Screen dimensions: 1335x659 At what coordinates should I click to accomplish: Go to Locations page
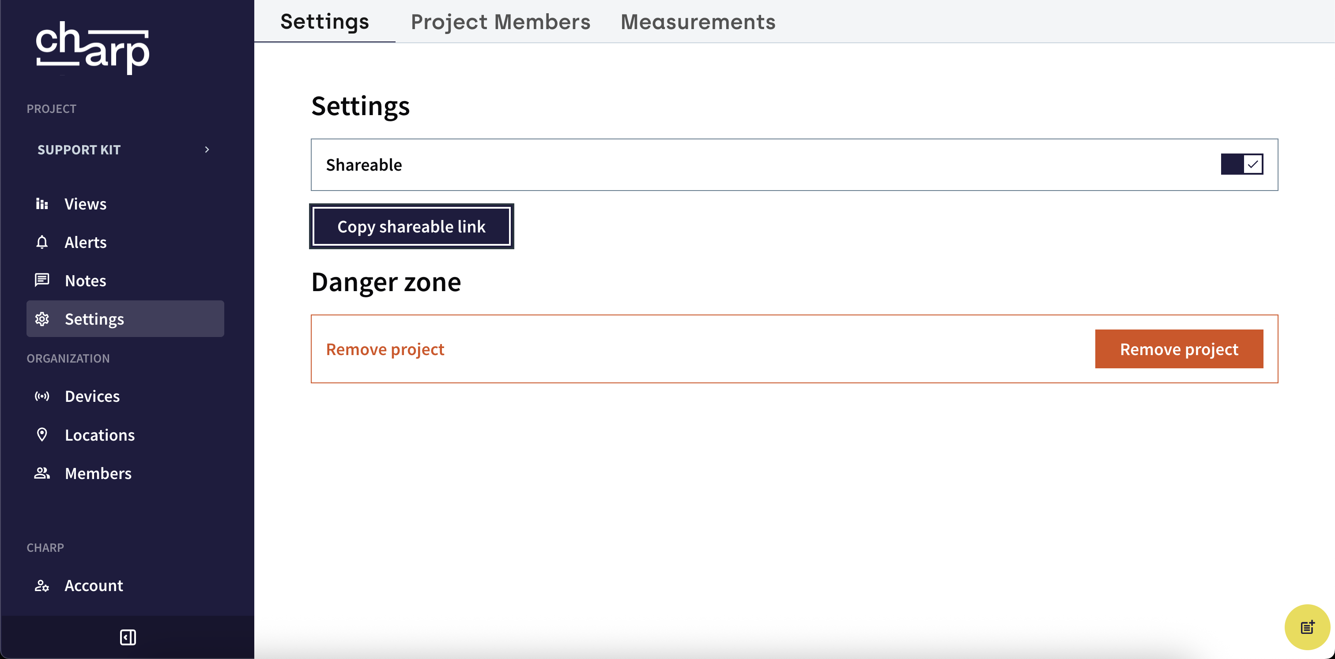click(125, 434)
